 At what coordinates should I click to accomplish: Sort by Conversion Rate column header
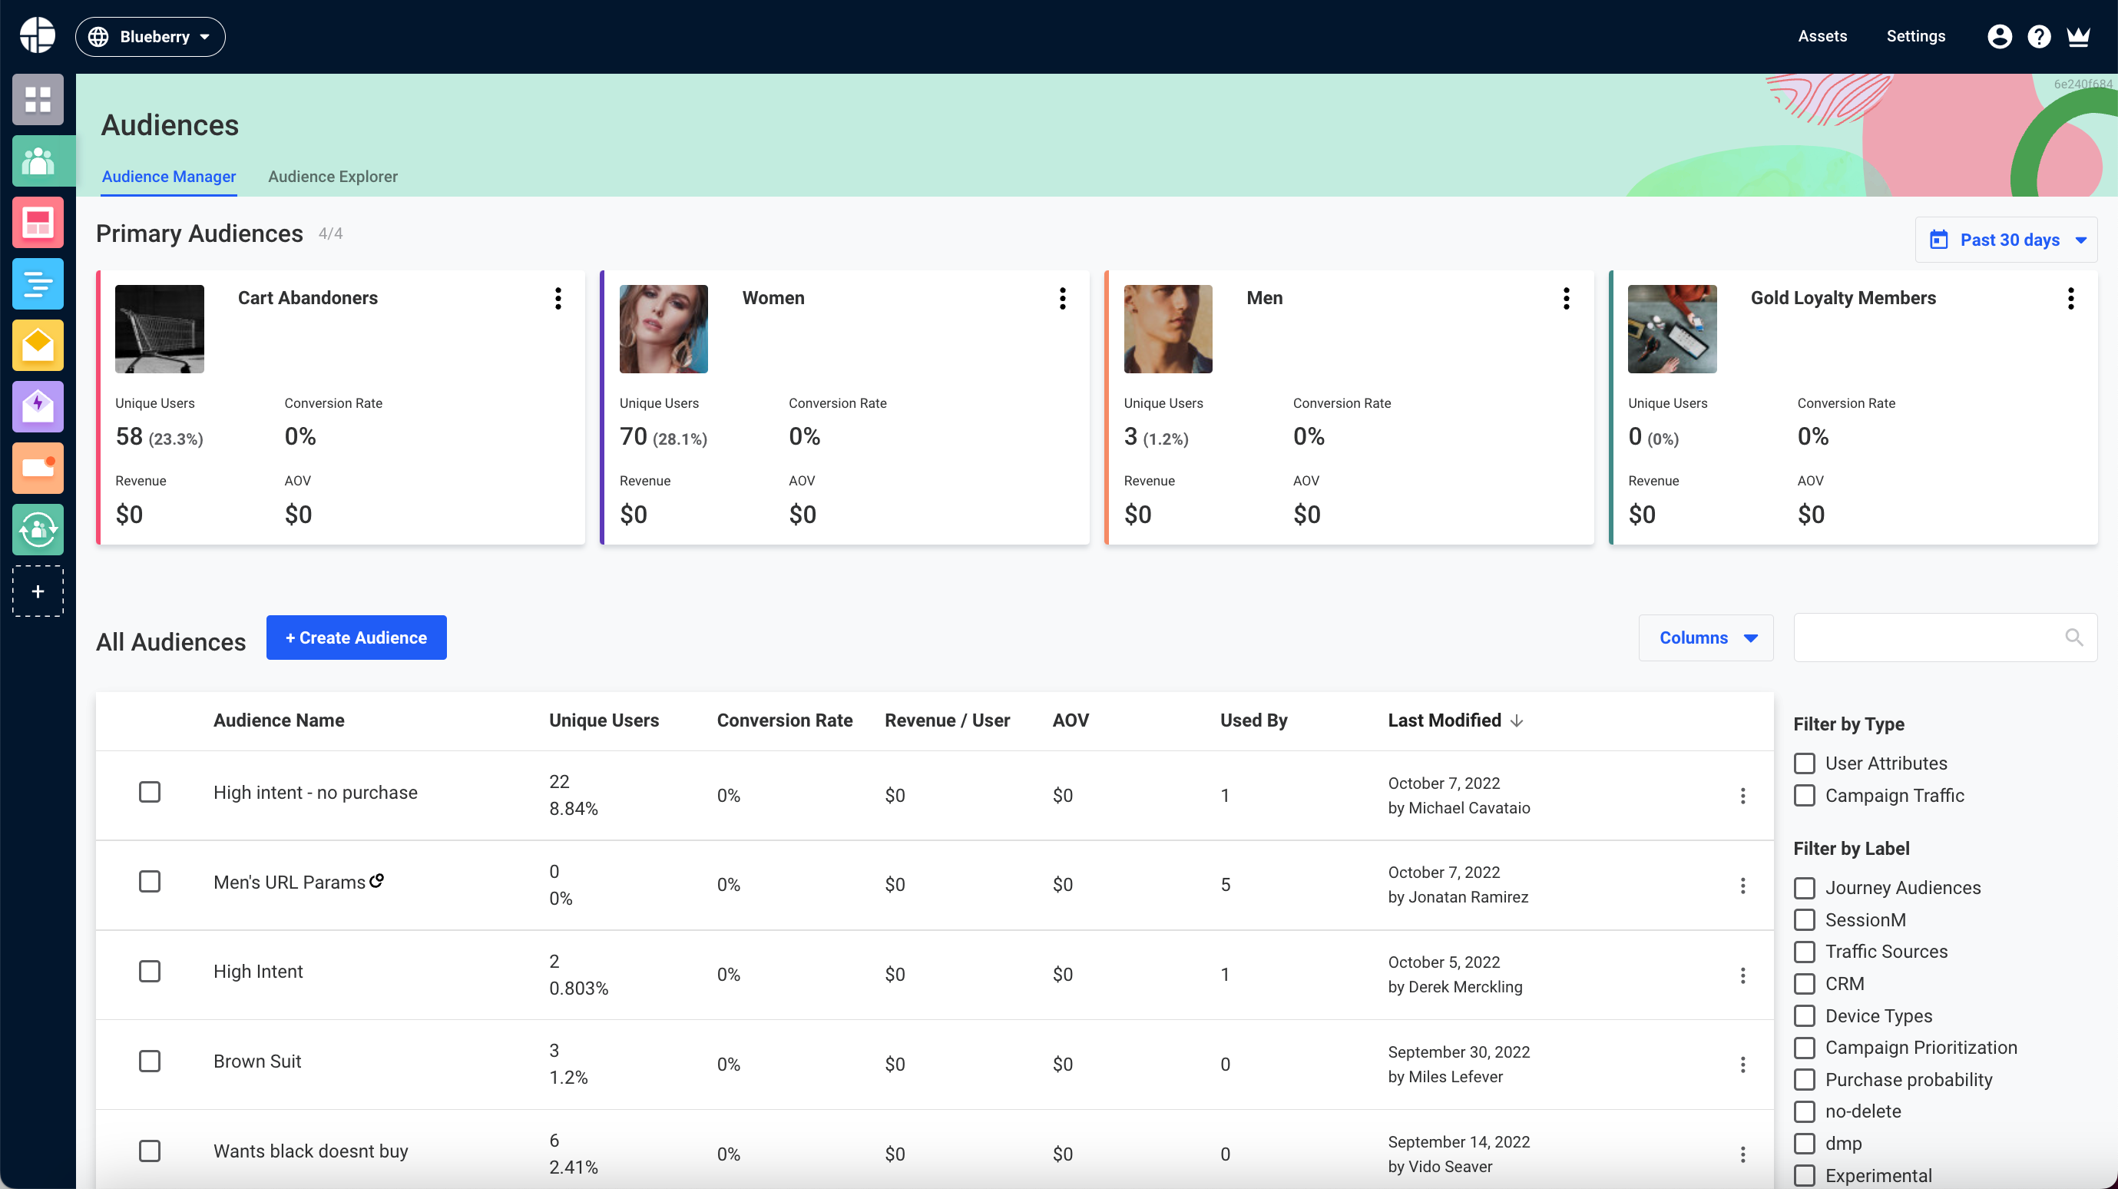784,720
